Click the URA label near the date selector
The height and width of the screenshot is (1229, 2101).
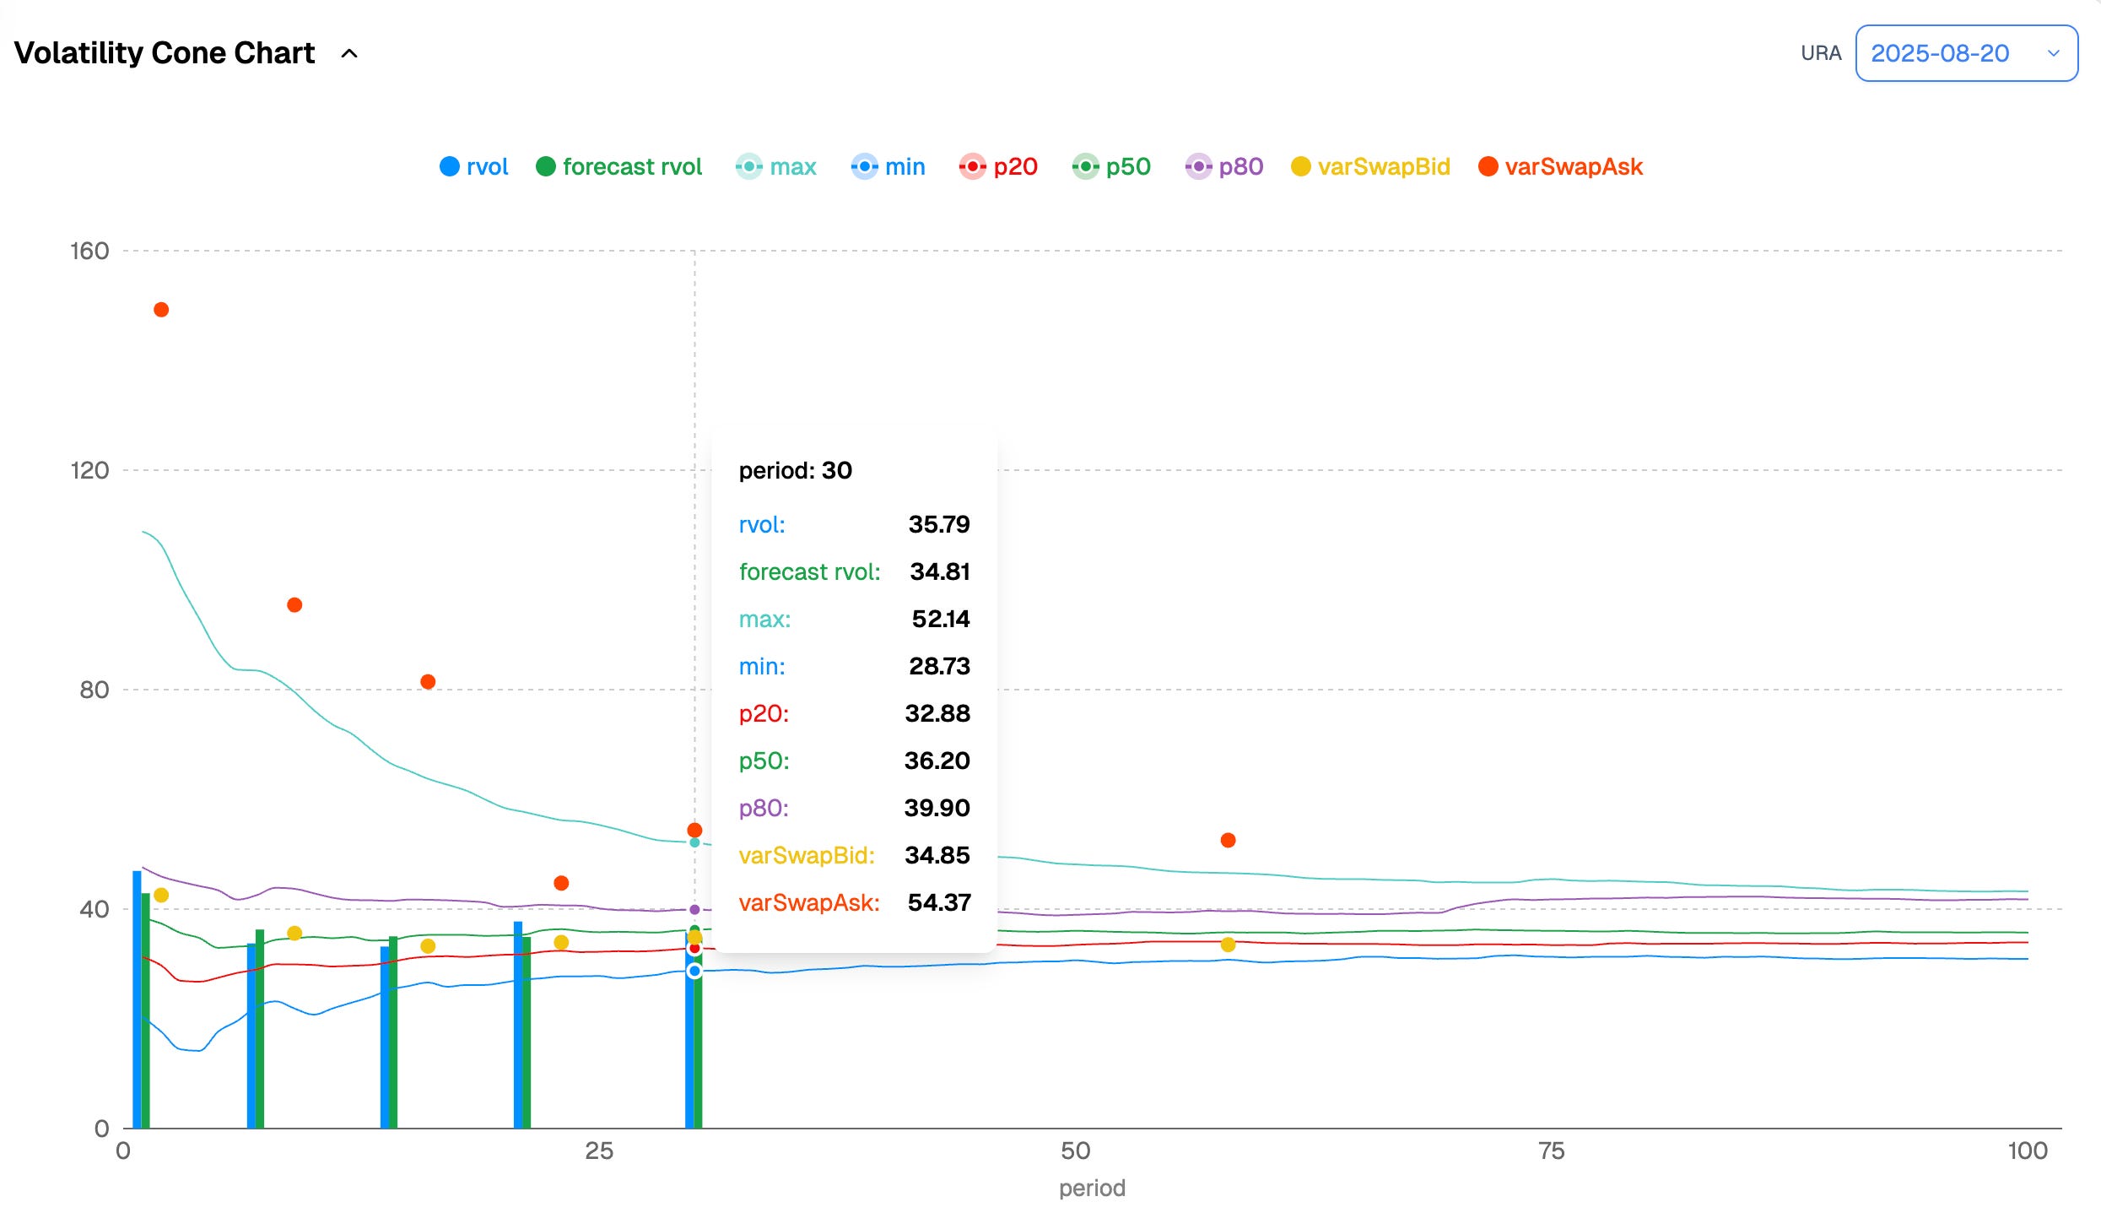(x=1823, y=53)
